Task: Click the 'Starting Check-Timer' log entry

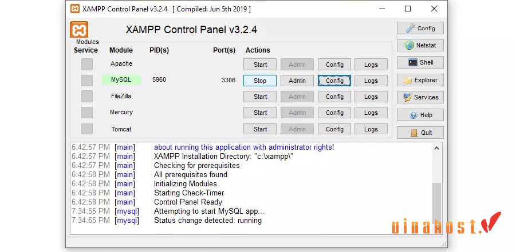Action: 189,193
